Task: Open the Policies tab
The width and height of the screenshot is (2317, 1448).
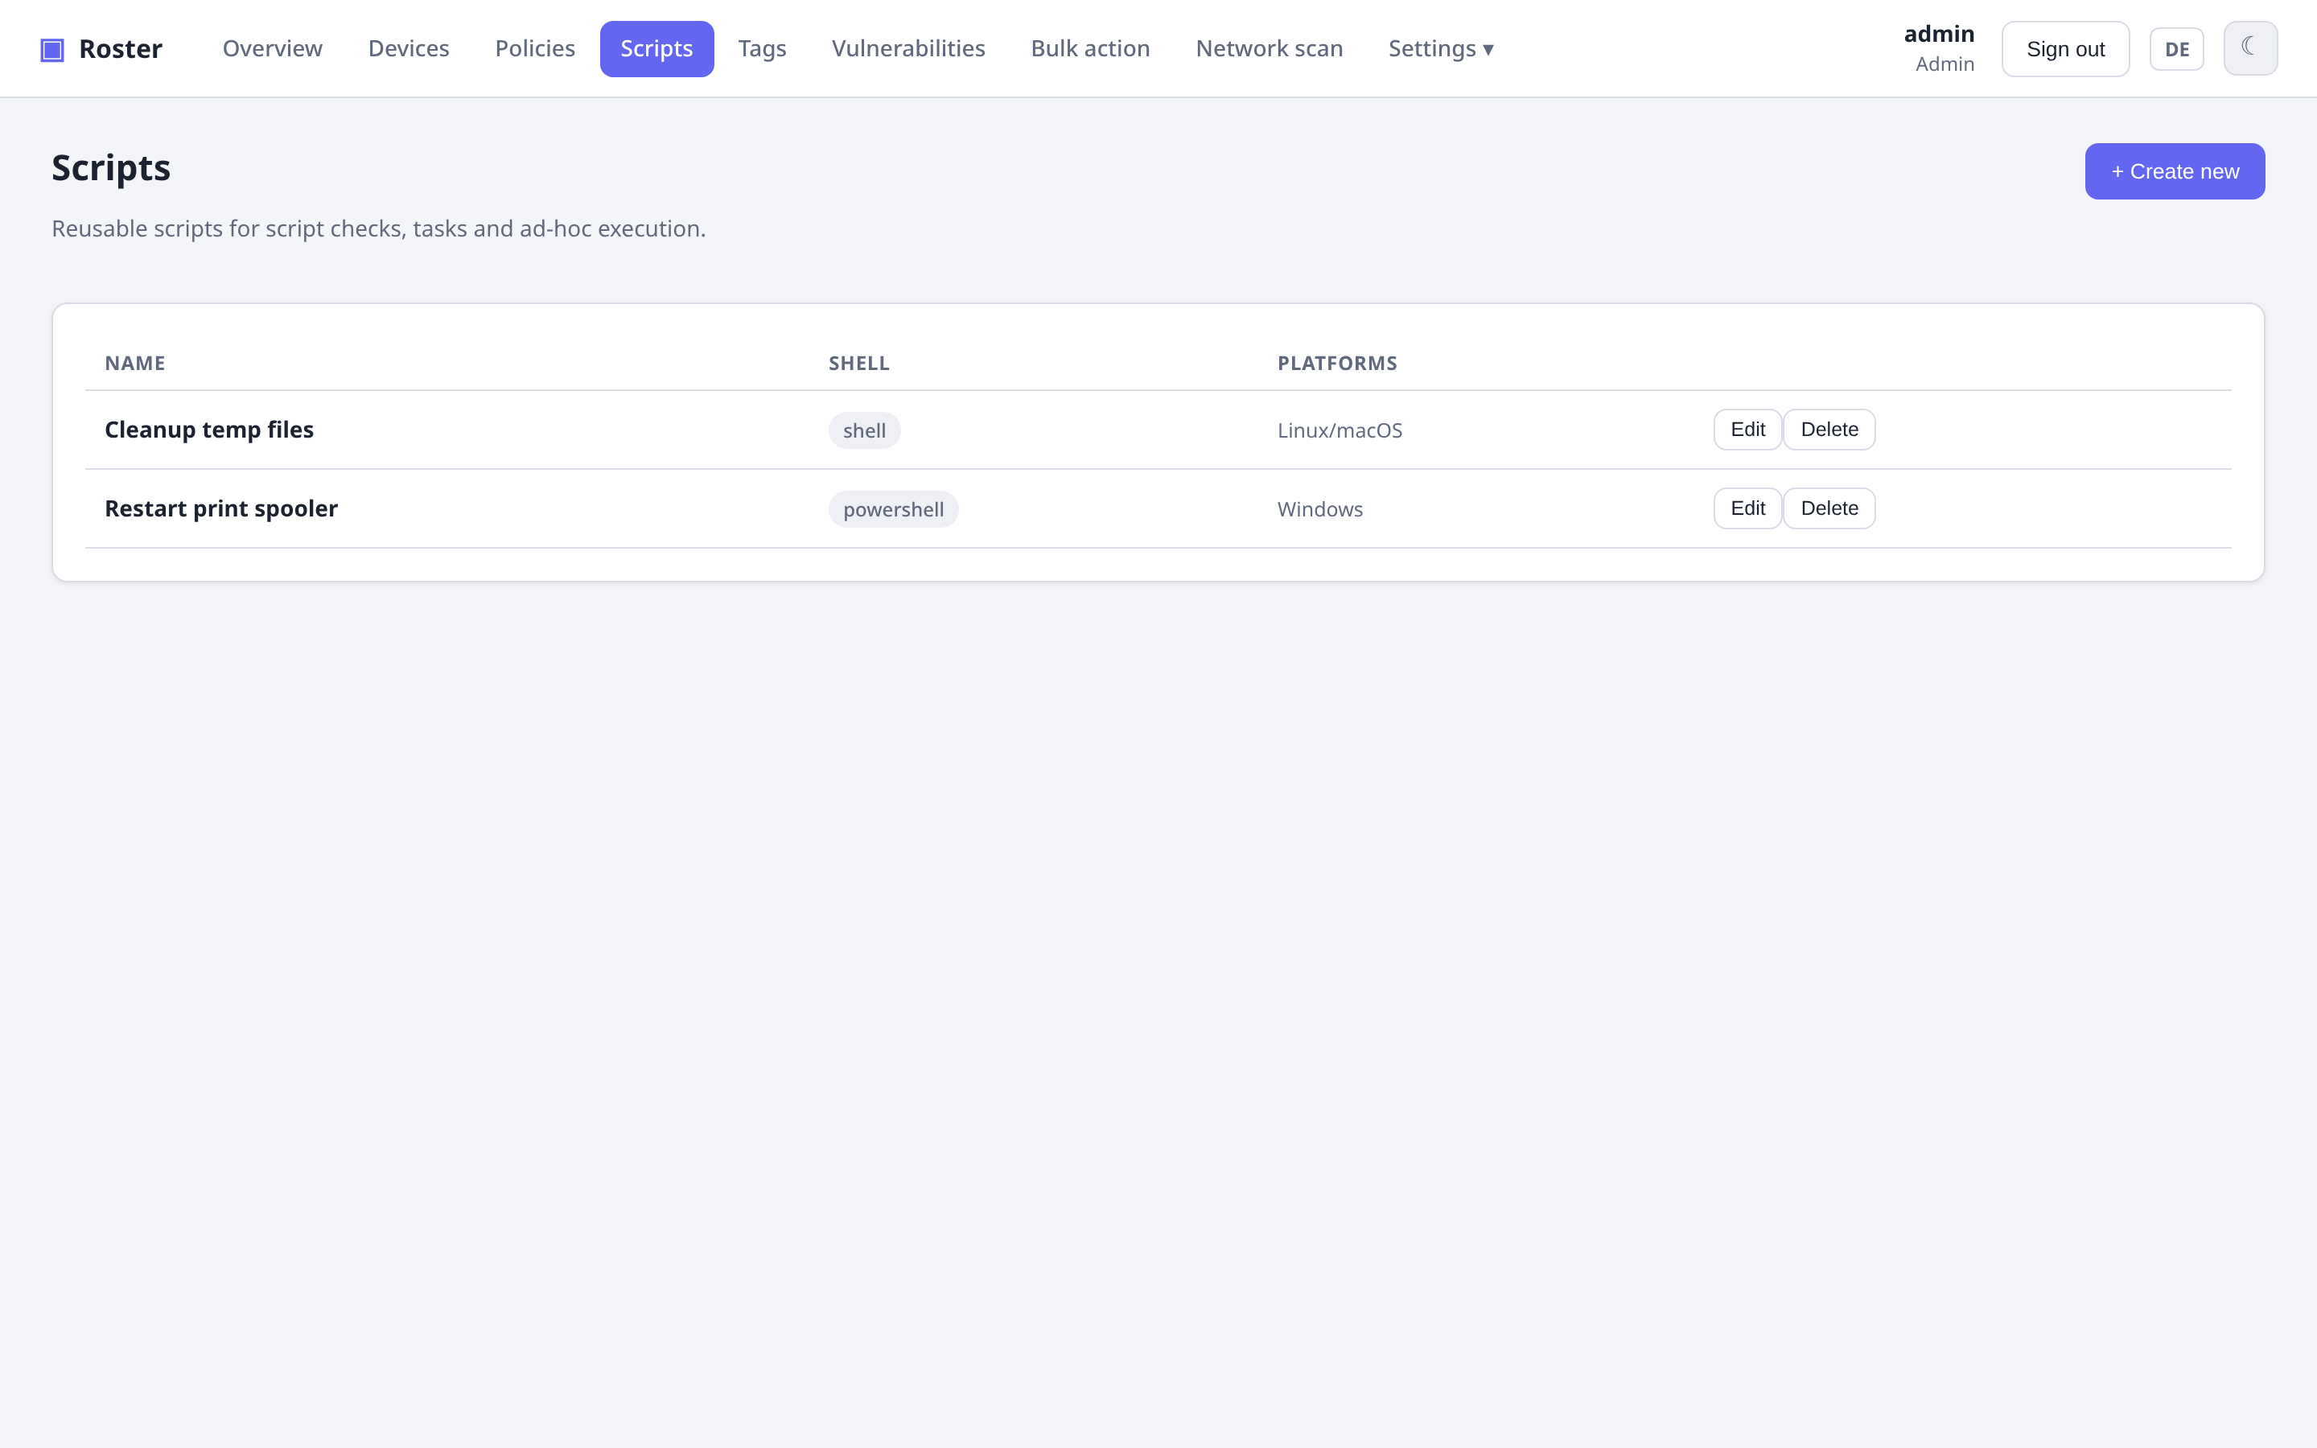Action: click(535, 49)
